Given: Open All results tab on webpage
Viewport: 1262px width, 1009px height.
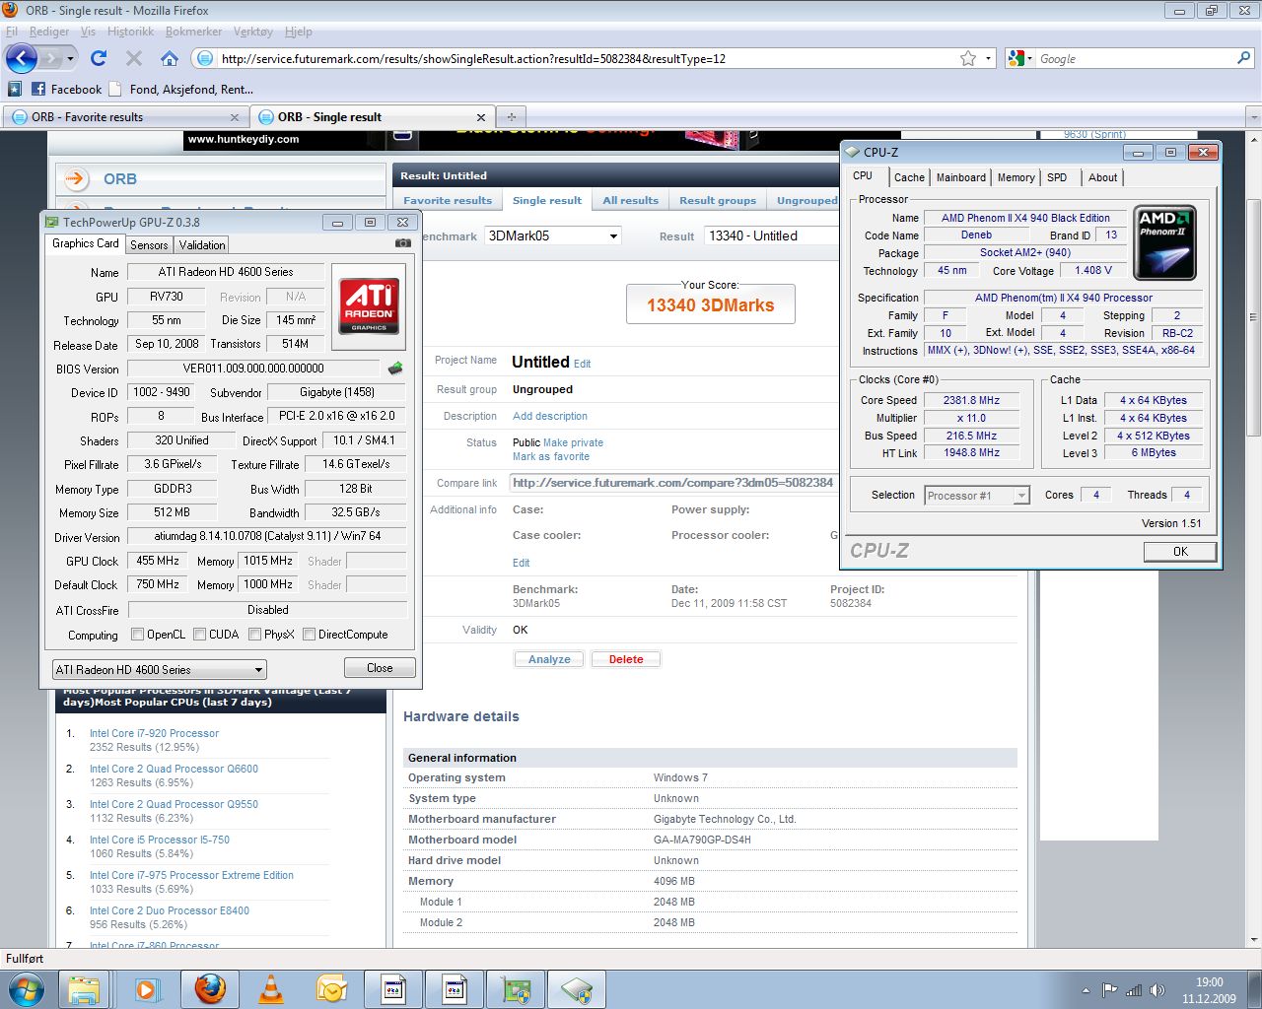Looking at the screenshot, I should pyautogui.click(x=630, y=200).
